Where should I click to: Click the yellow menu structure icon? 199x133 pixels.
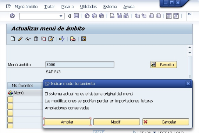[x=84, y=39]
